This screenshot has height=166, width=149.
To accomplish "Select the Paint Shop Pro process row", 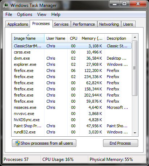I will pyautogui.click(x=72, y=126).
